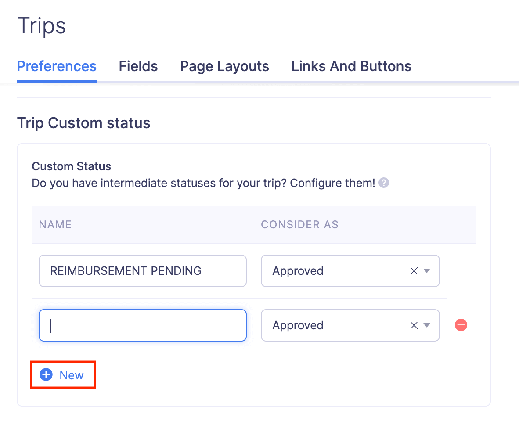Click the Trip Custom status heading
Image resolution: width=519 pixels, height=432 pixels.
click(x=83, y=123)
